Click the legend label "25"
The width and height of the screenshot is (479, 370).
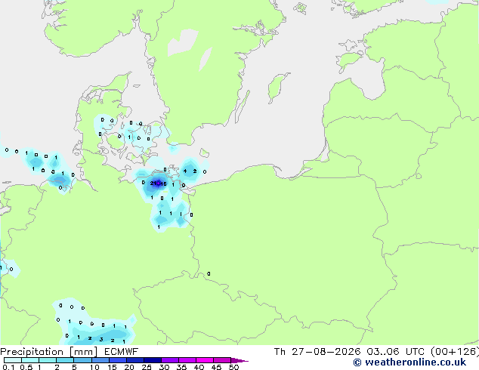(147, 367)
